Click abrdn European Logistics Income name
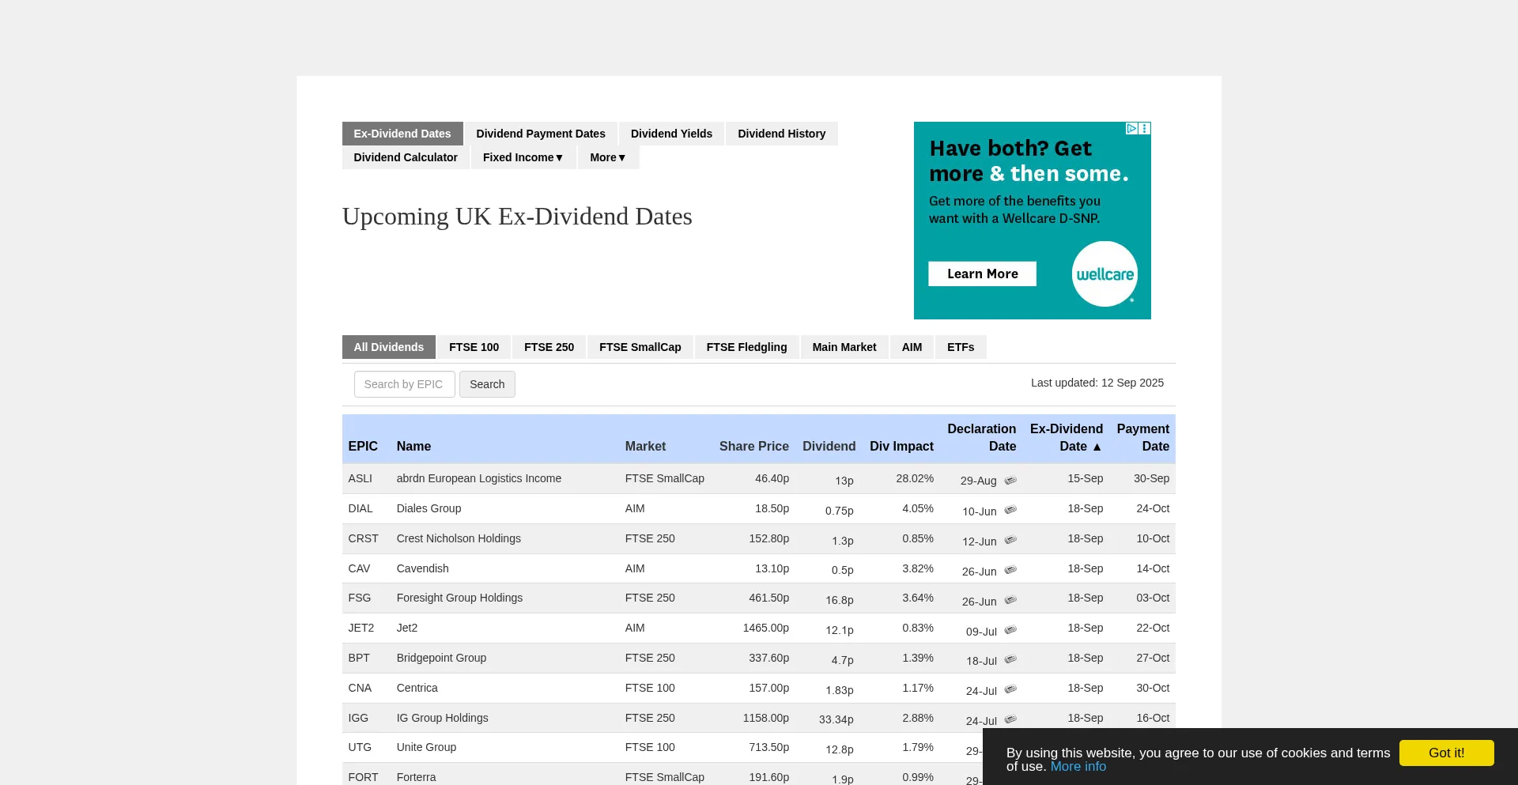Image resolution: width=1518 pixels, height=785 pixels. tap(479, 478)
